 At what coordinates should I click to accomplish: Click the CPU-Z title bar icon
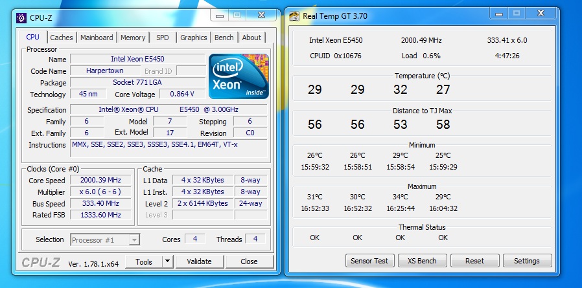click(21, 17)
